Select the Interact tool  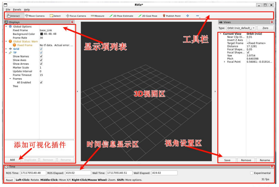click(13, 16)
